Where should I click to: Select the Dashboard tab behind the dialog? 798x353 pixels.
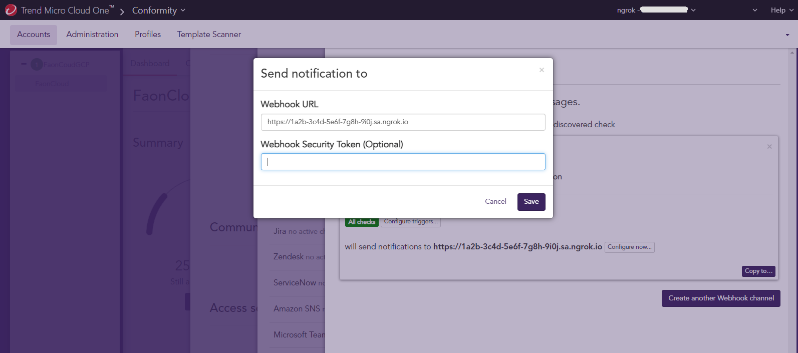pyautogui.click(x=150, y=64)
